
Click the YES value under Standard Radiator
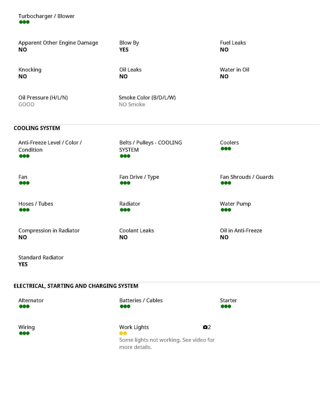(23, 264)
